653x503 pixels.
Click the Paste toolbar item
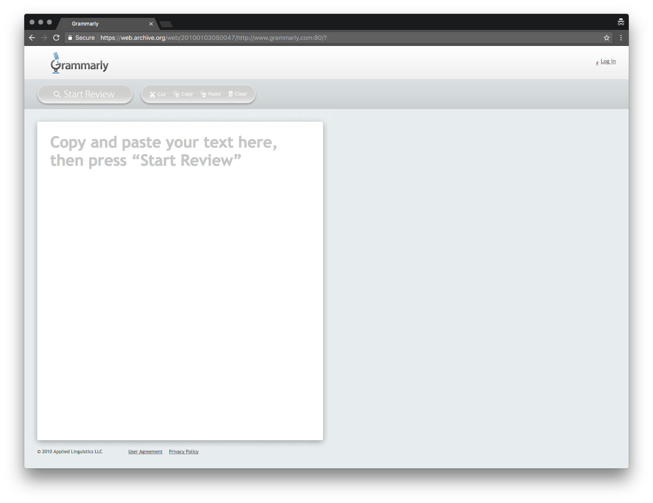click(x=210, y=94)
